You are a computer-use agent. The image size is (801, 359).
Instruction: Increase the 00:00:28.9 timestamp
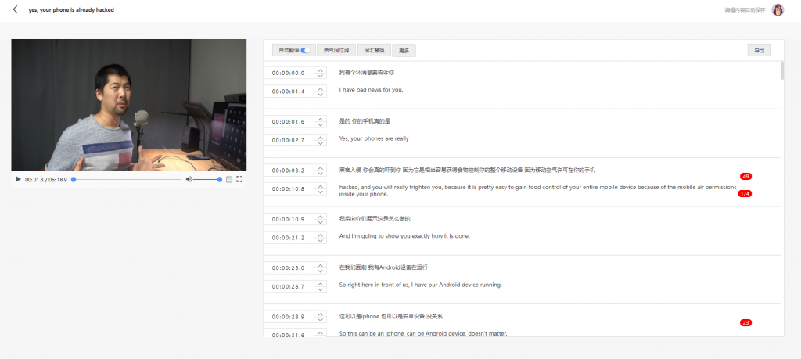(320, 314)
